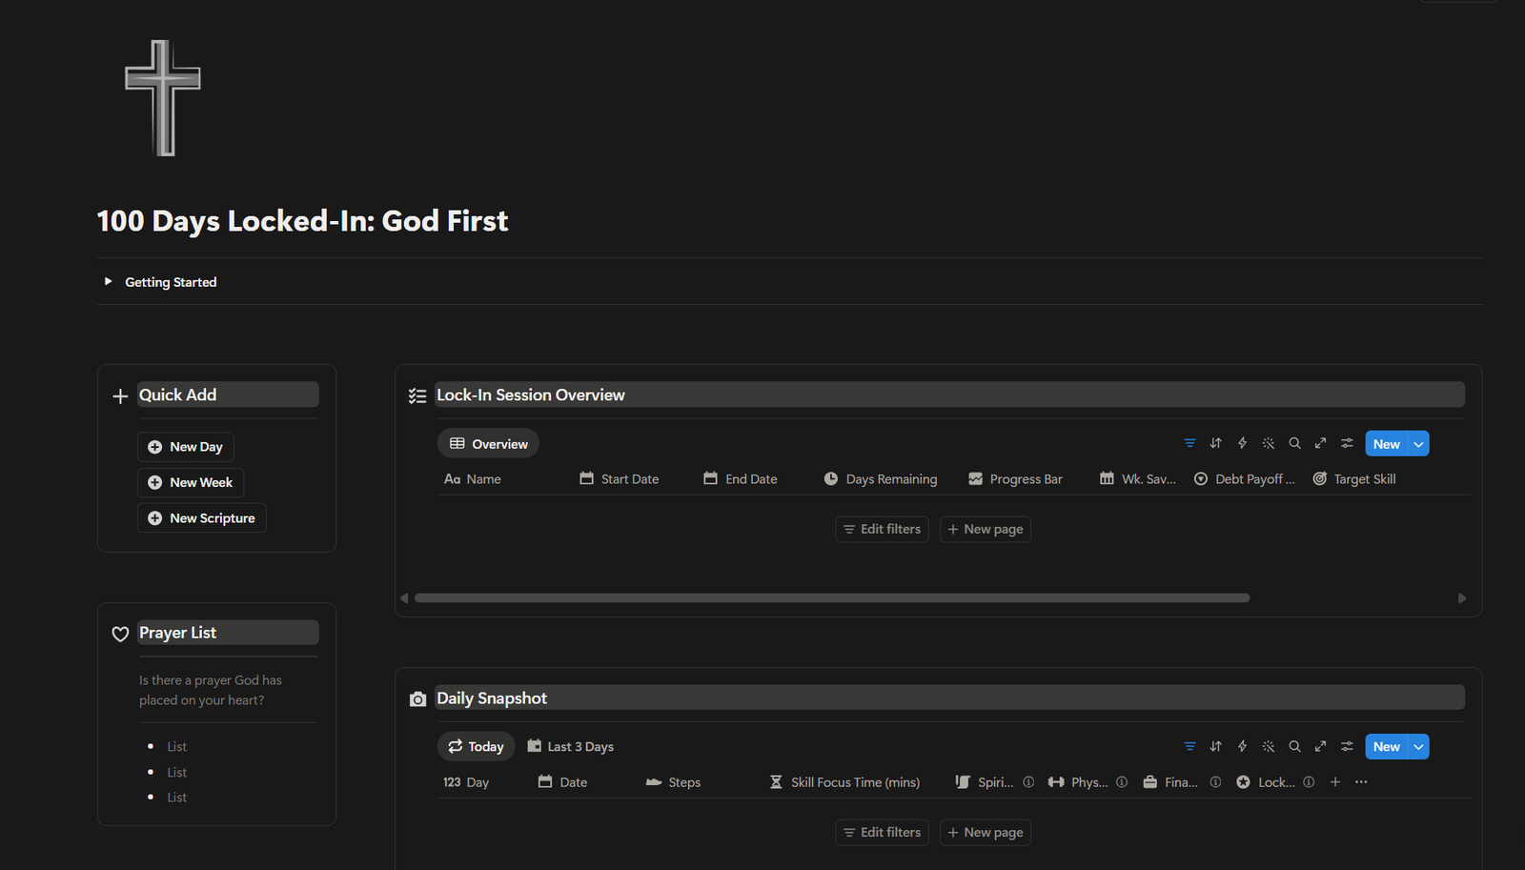The image size is (1525, 870).
Task: Click the Target Skill column header
Action: click(1354, 479)
